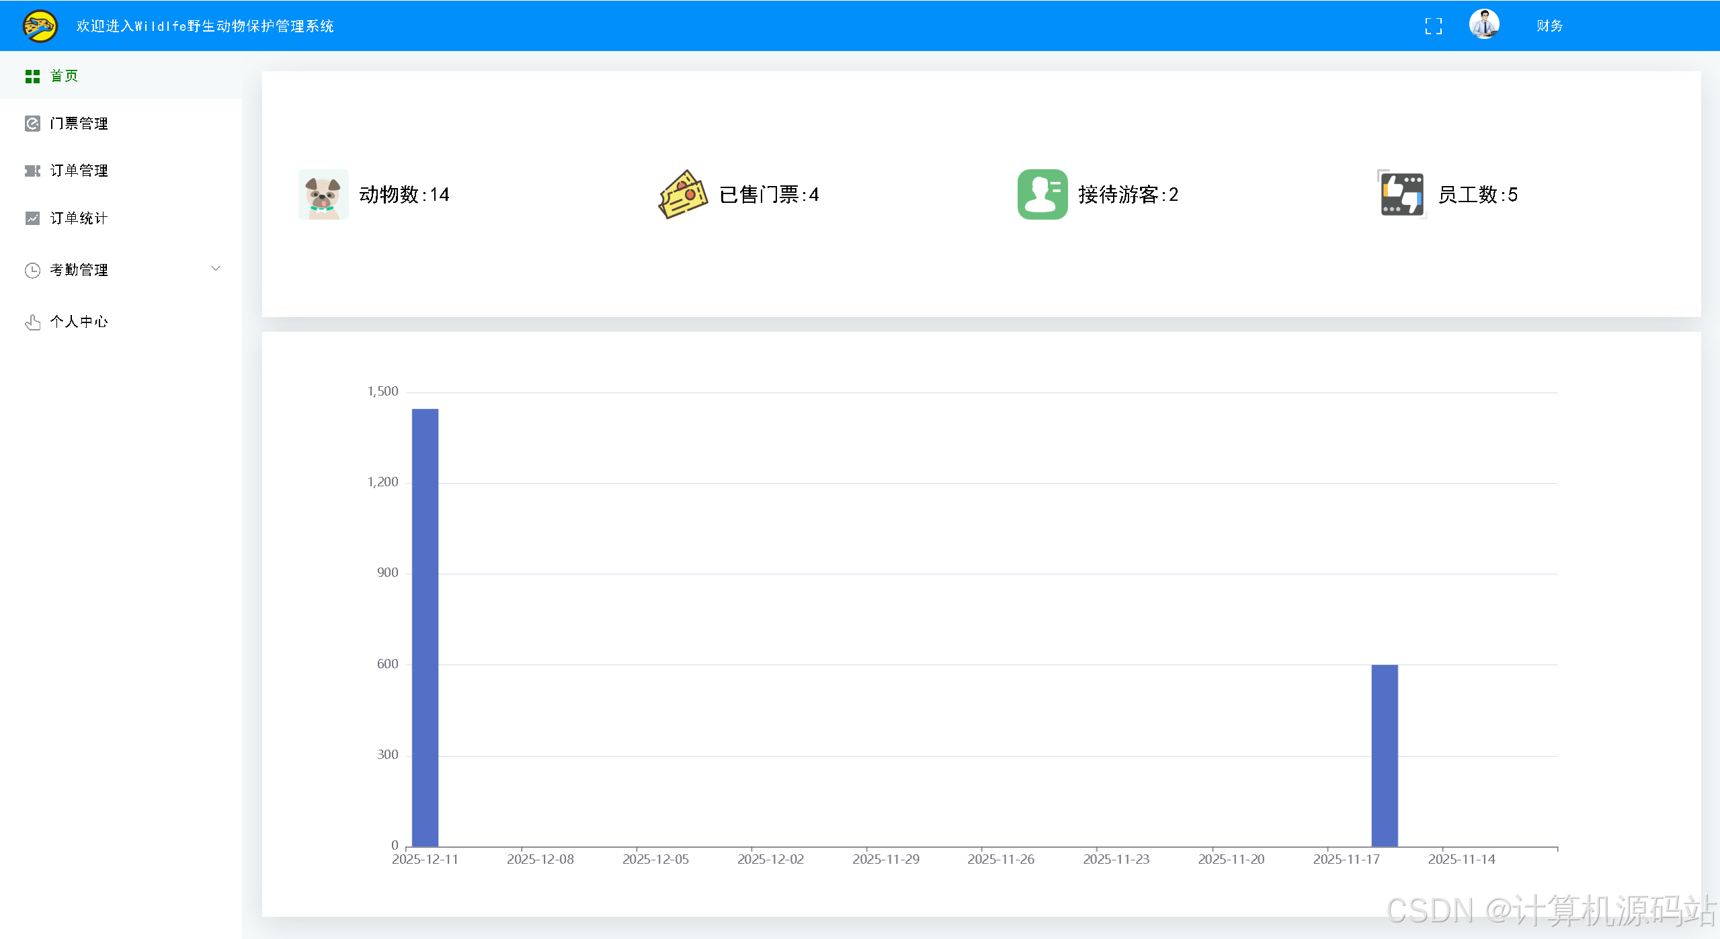The height and width of the screenshot is (939, 1720).
Task: Click the bar near 2025-11-17
Action: point(1385,756)
